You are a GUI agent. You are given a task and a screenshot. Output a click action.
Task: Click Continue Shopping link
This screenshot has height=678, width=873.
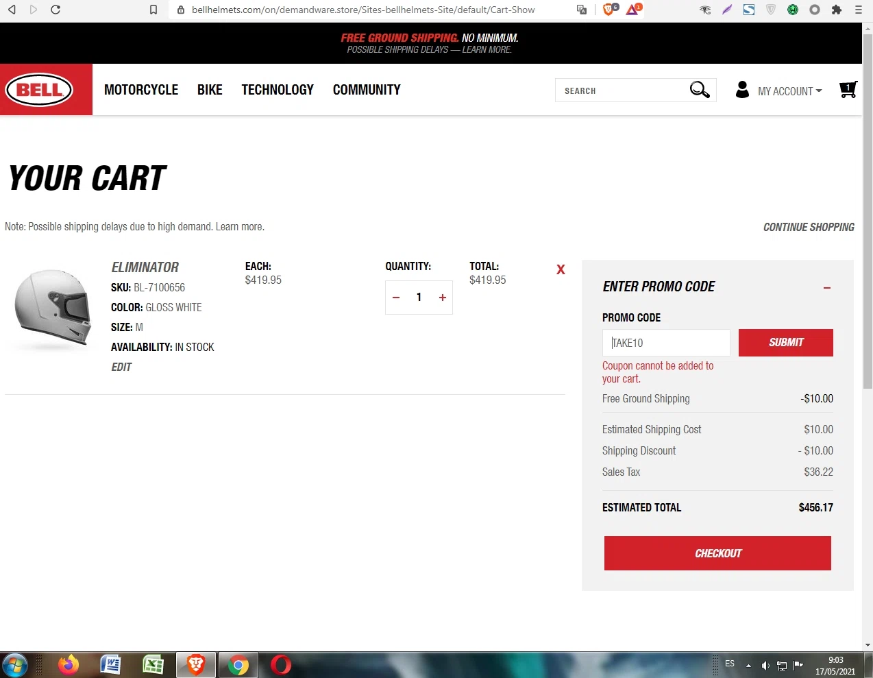[809, 227]
